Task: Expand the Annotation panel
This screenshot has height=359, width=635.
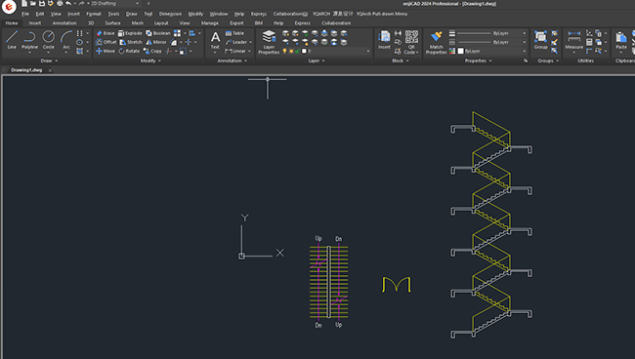Action: 233,60
